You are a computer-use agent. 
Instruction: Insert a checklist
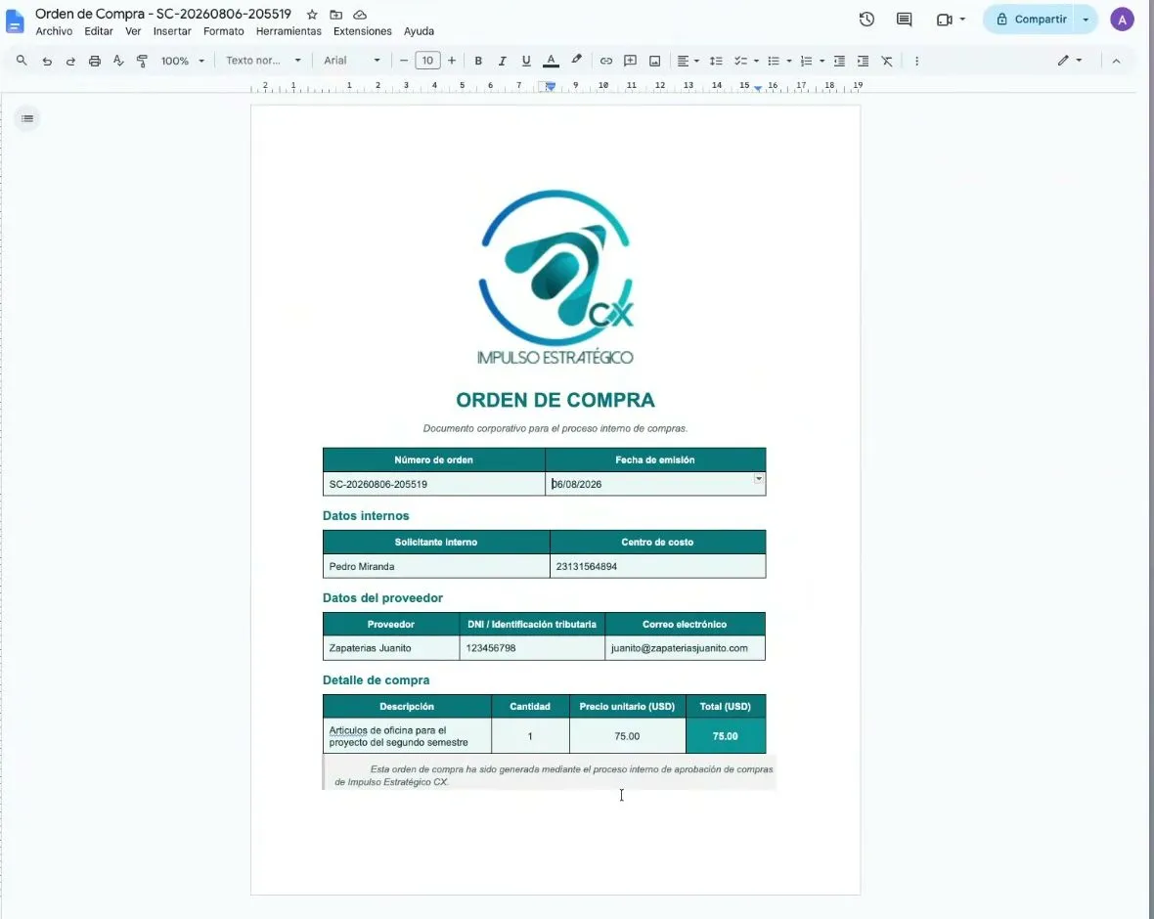click(x=740, y=61)
